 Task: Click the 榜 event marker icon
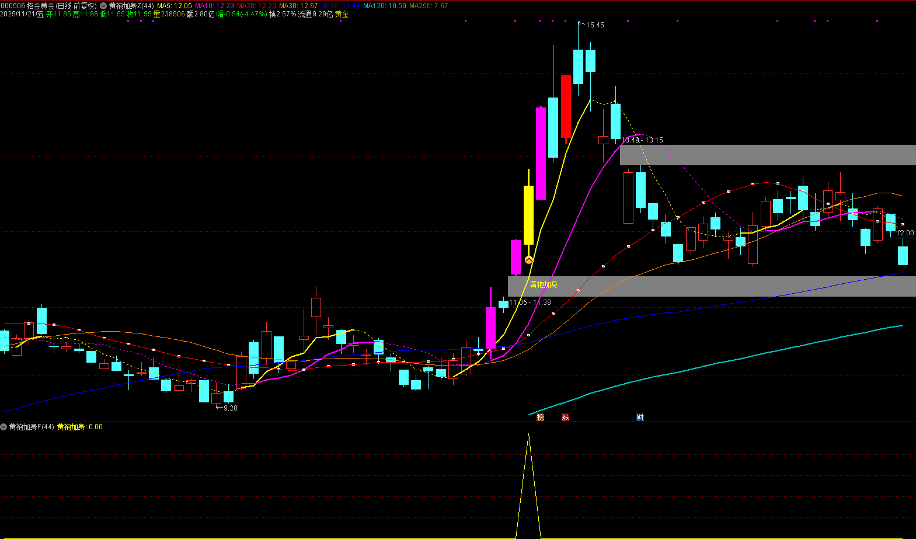tap(540, 417)
